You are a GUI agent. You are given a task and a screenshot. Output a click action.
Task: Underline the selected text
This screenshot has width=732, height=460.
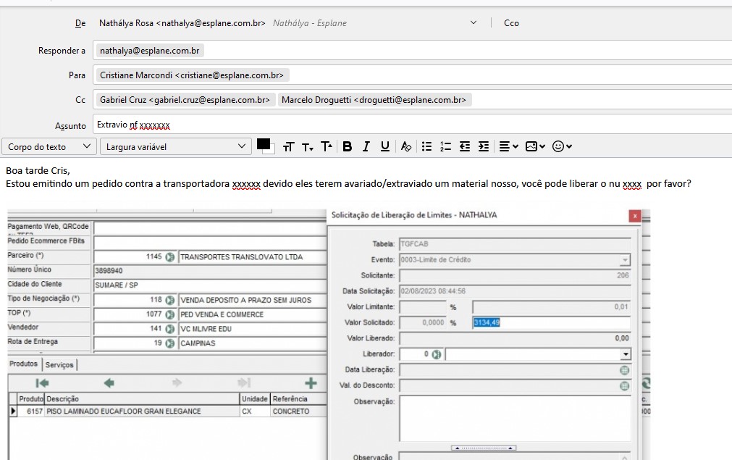click(385, 146)
